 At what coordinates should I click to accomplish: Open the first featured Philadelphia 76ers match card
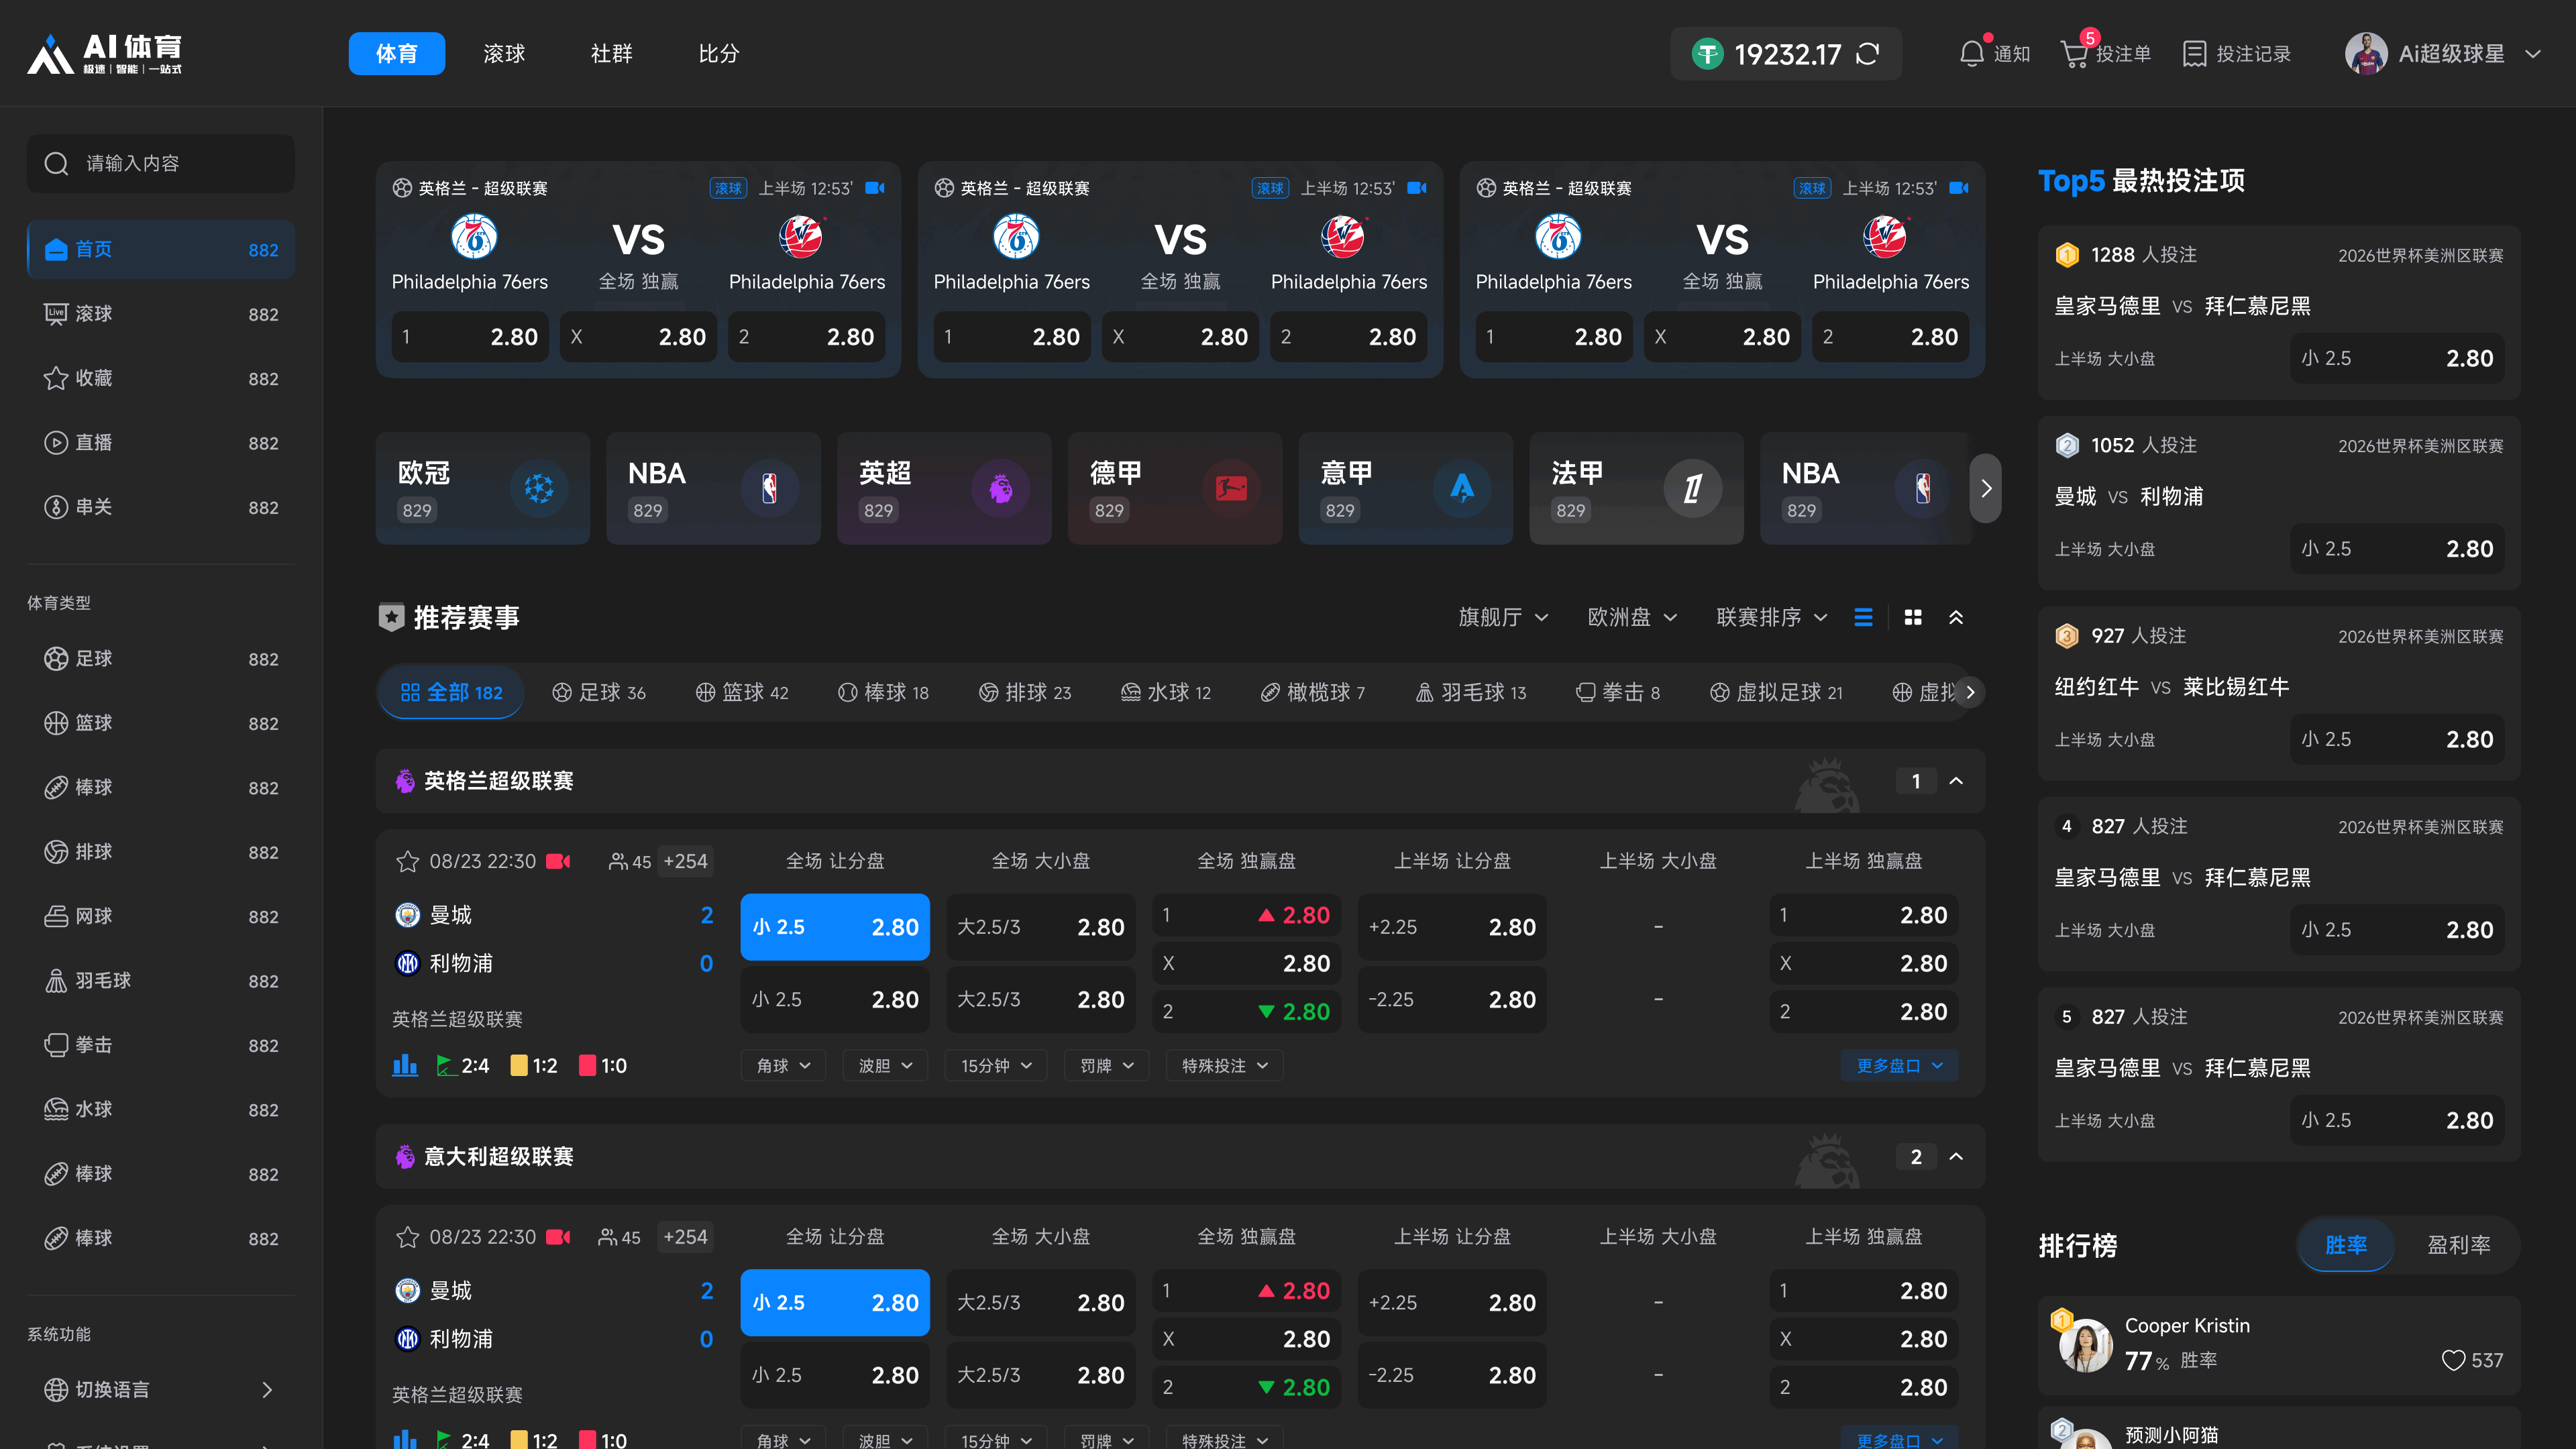(x=638, y=270)
